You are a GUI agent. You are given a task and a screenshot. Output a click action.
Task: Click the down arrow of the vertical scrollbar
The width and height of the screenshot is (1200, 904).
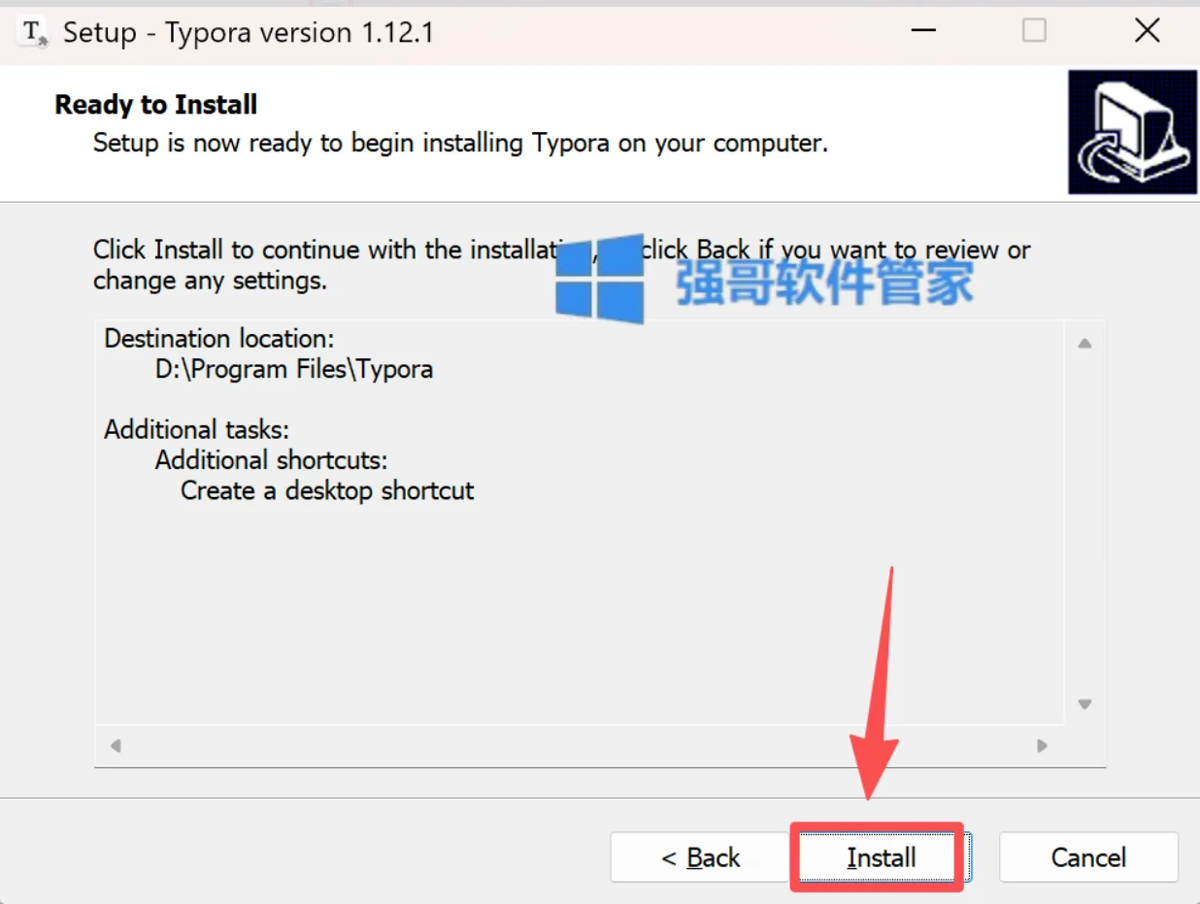pos(1084,704)
